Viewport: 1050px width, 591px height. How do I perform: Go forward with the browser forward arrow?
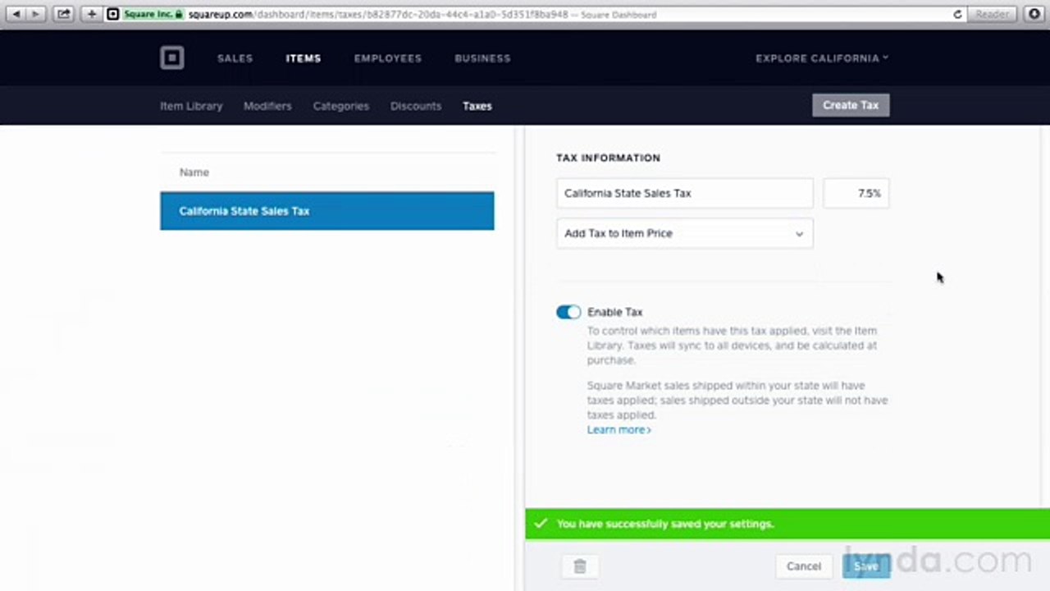click(35, 14)
